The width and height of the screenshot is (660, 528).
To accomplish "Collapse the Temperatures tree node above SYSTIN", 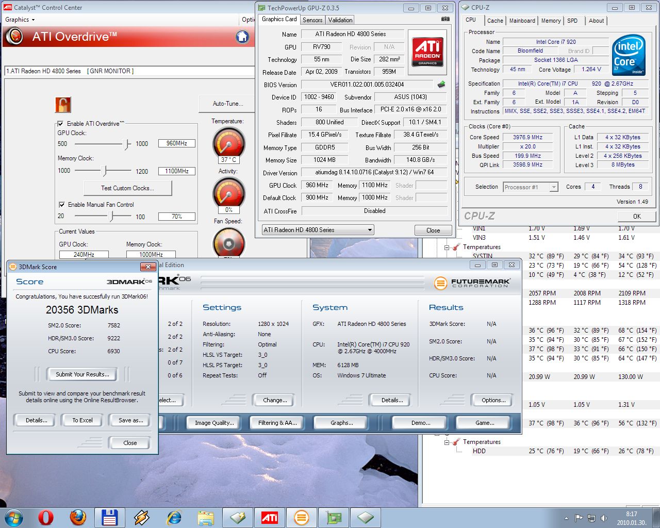I will click(x=447, y=247).
